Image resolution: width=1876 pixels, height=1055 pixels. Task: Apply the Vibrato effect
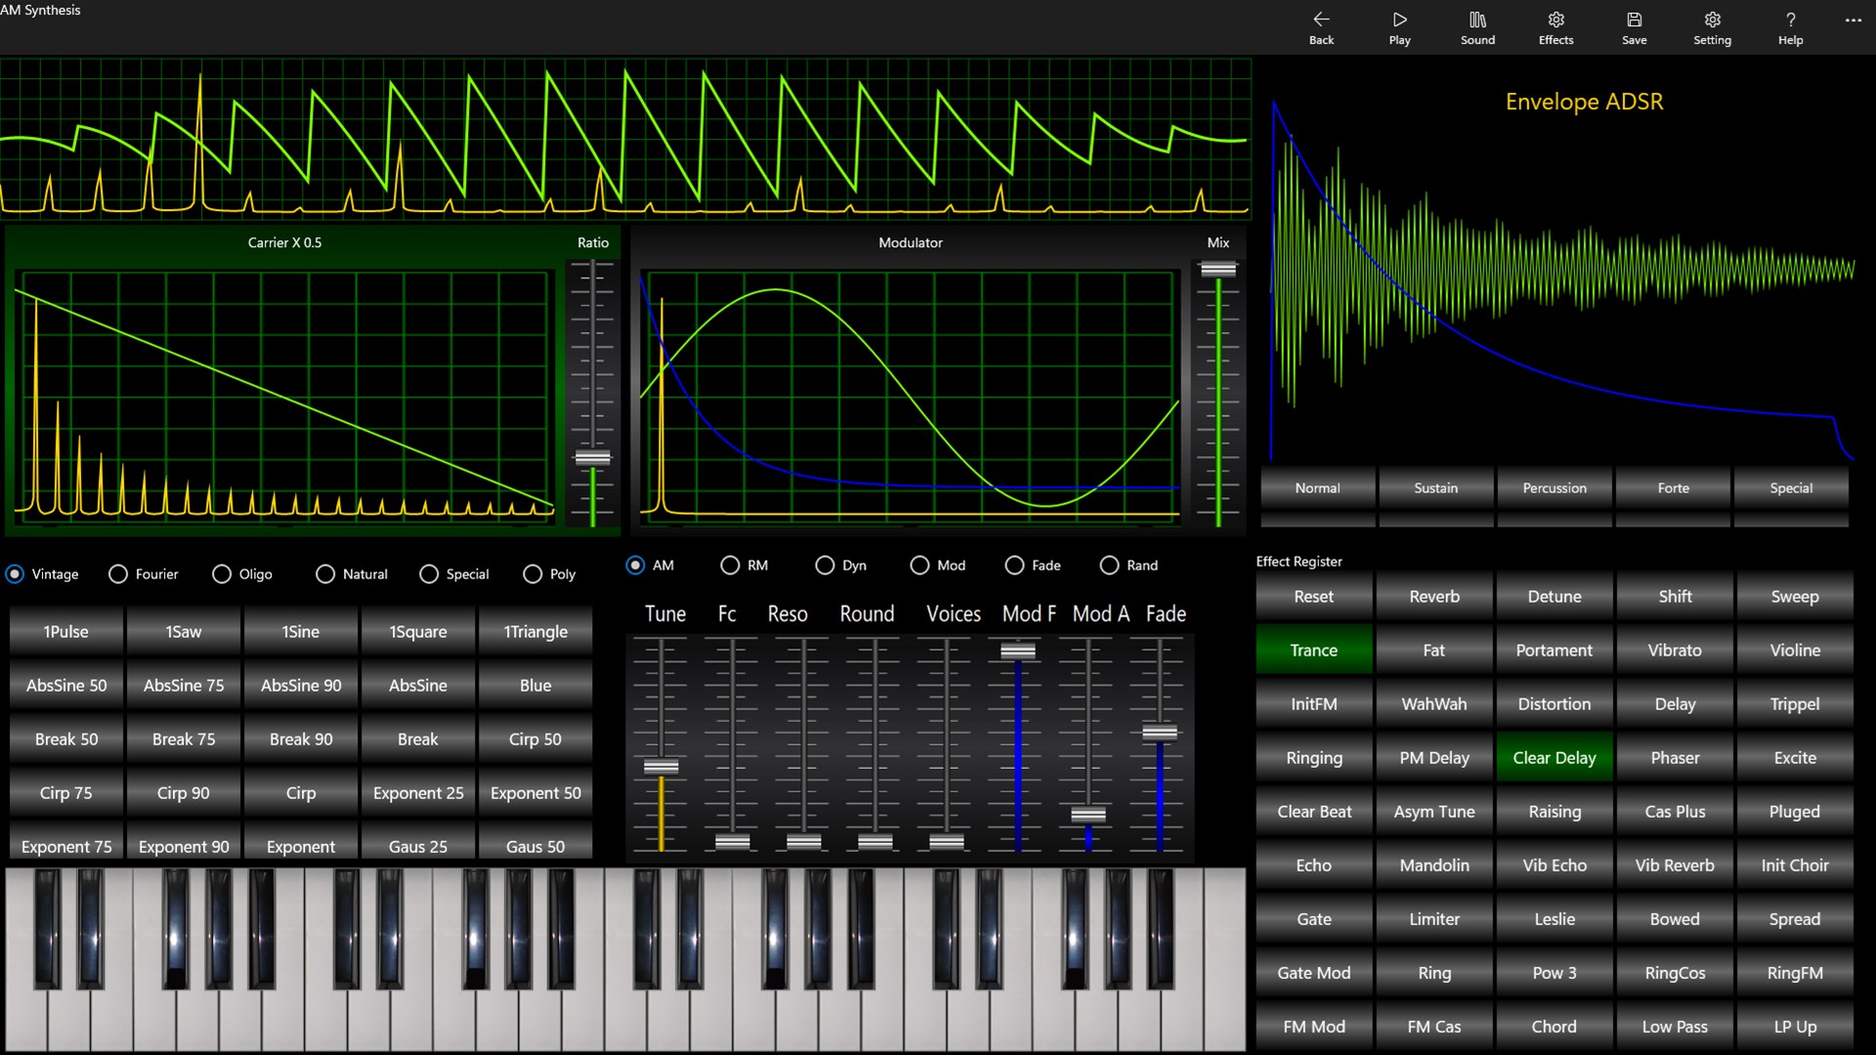(1674, 650)
